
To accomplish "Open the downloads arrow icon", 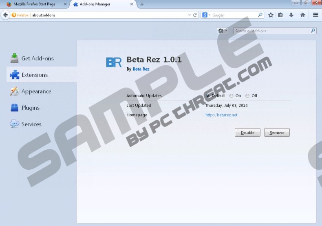I will click(291, 15).
